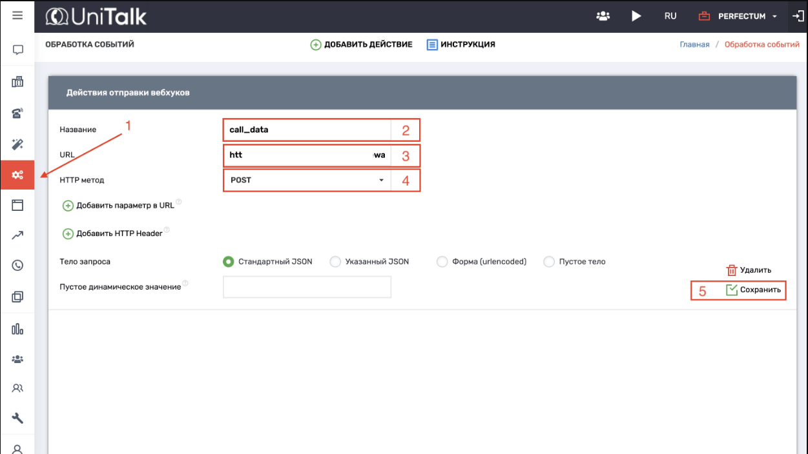Click the play button in top bar
This screenshot has width=808, height=454.
[636, 16]
